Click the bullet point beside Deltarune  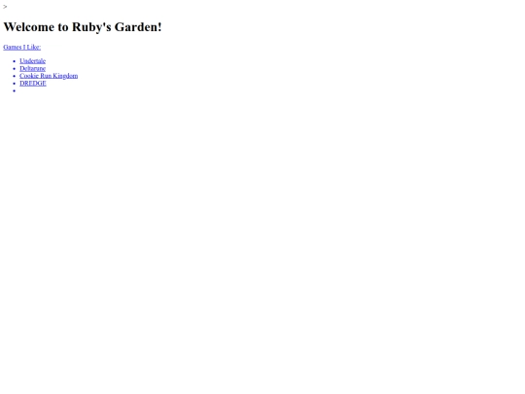click(x=14, y=69)
